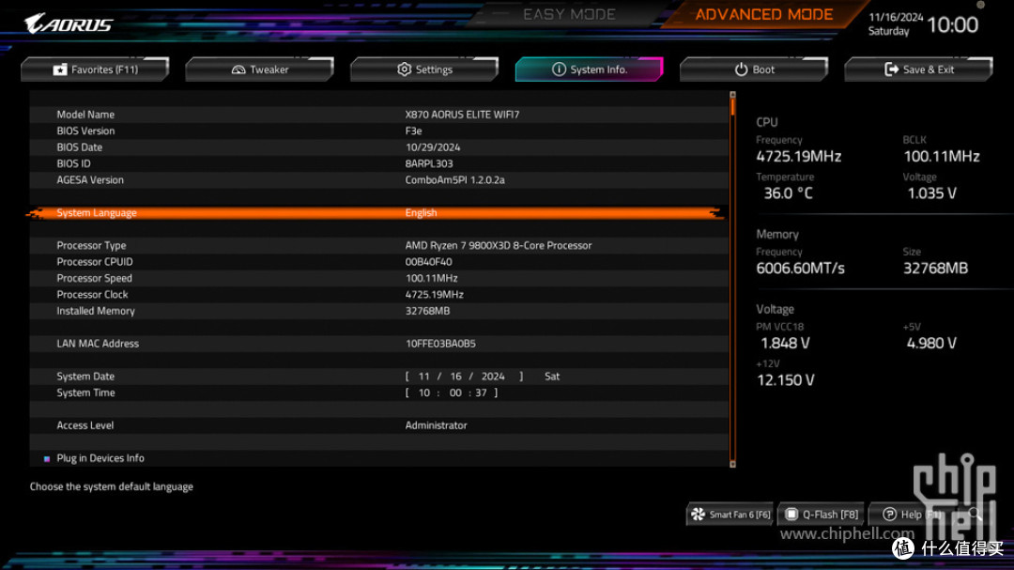Screen dimensions: 1014x570
Task: Click the BIOS Version value F3e
Action: coord(413,131)
